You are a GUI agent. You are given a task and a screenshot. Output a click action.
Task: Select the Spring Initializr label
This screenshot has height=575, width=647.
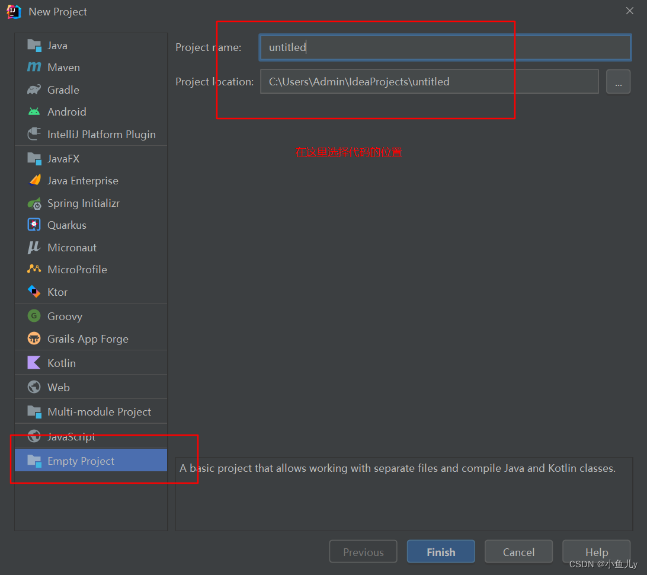(84, 203)
